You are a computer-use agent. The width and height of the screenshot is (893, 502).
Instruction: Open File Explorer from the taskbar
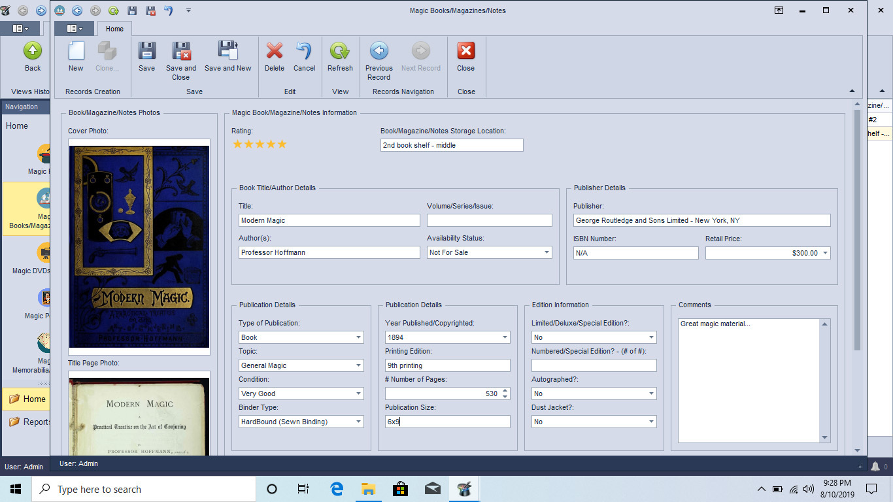(x=369, y=489)
